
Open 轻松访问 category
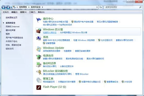(x=10, y=49)
